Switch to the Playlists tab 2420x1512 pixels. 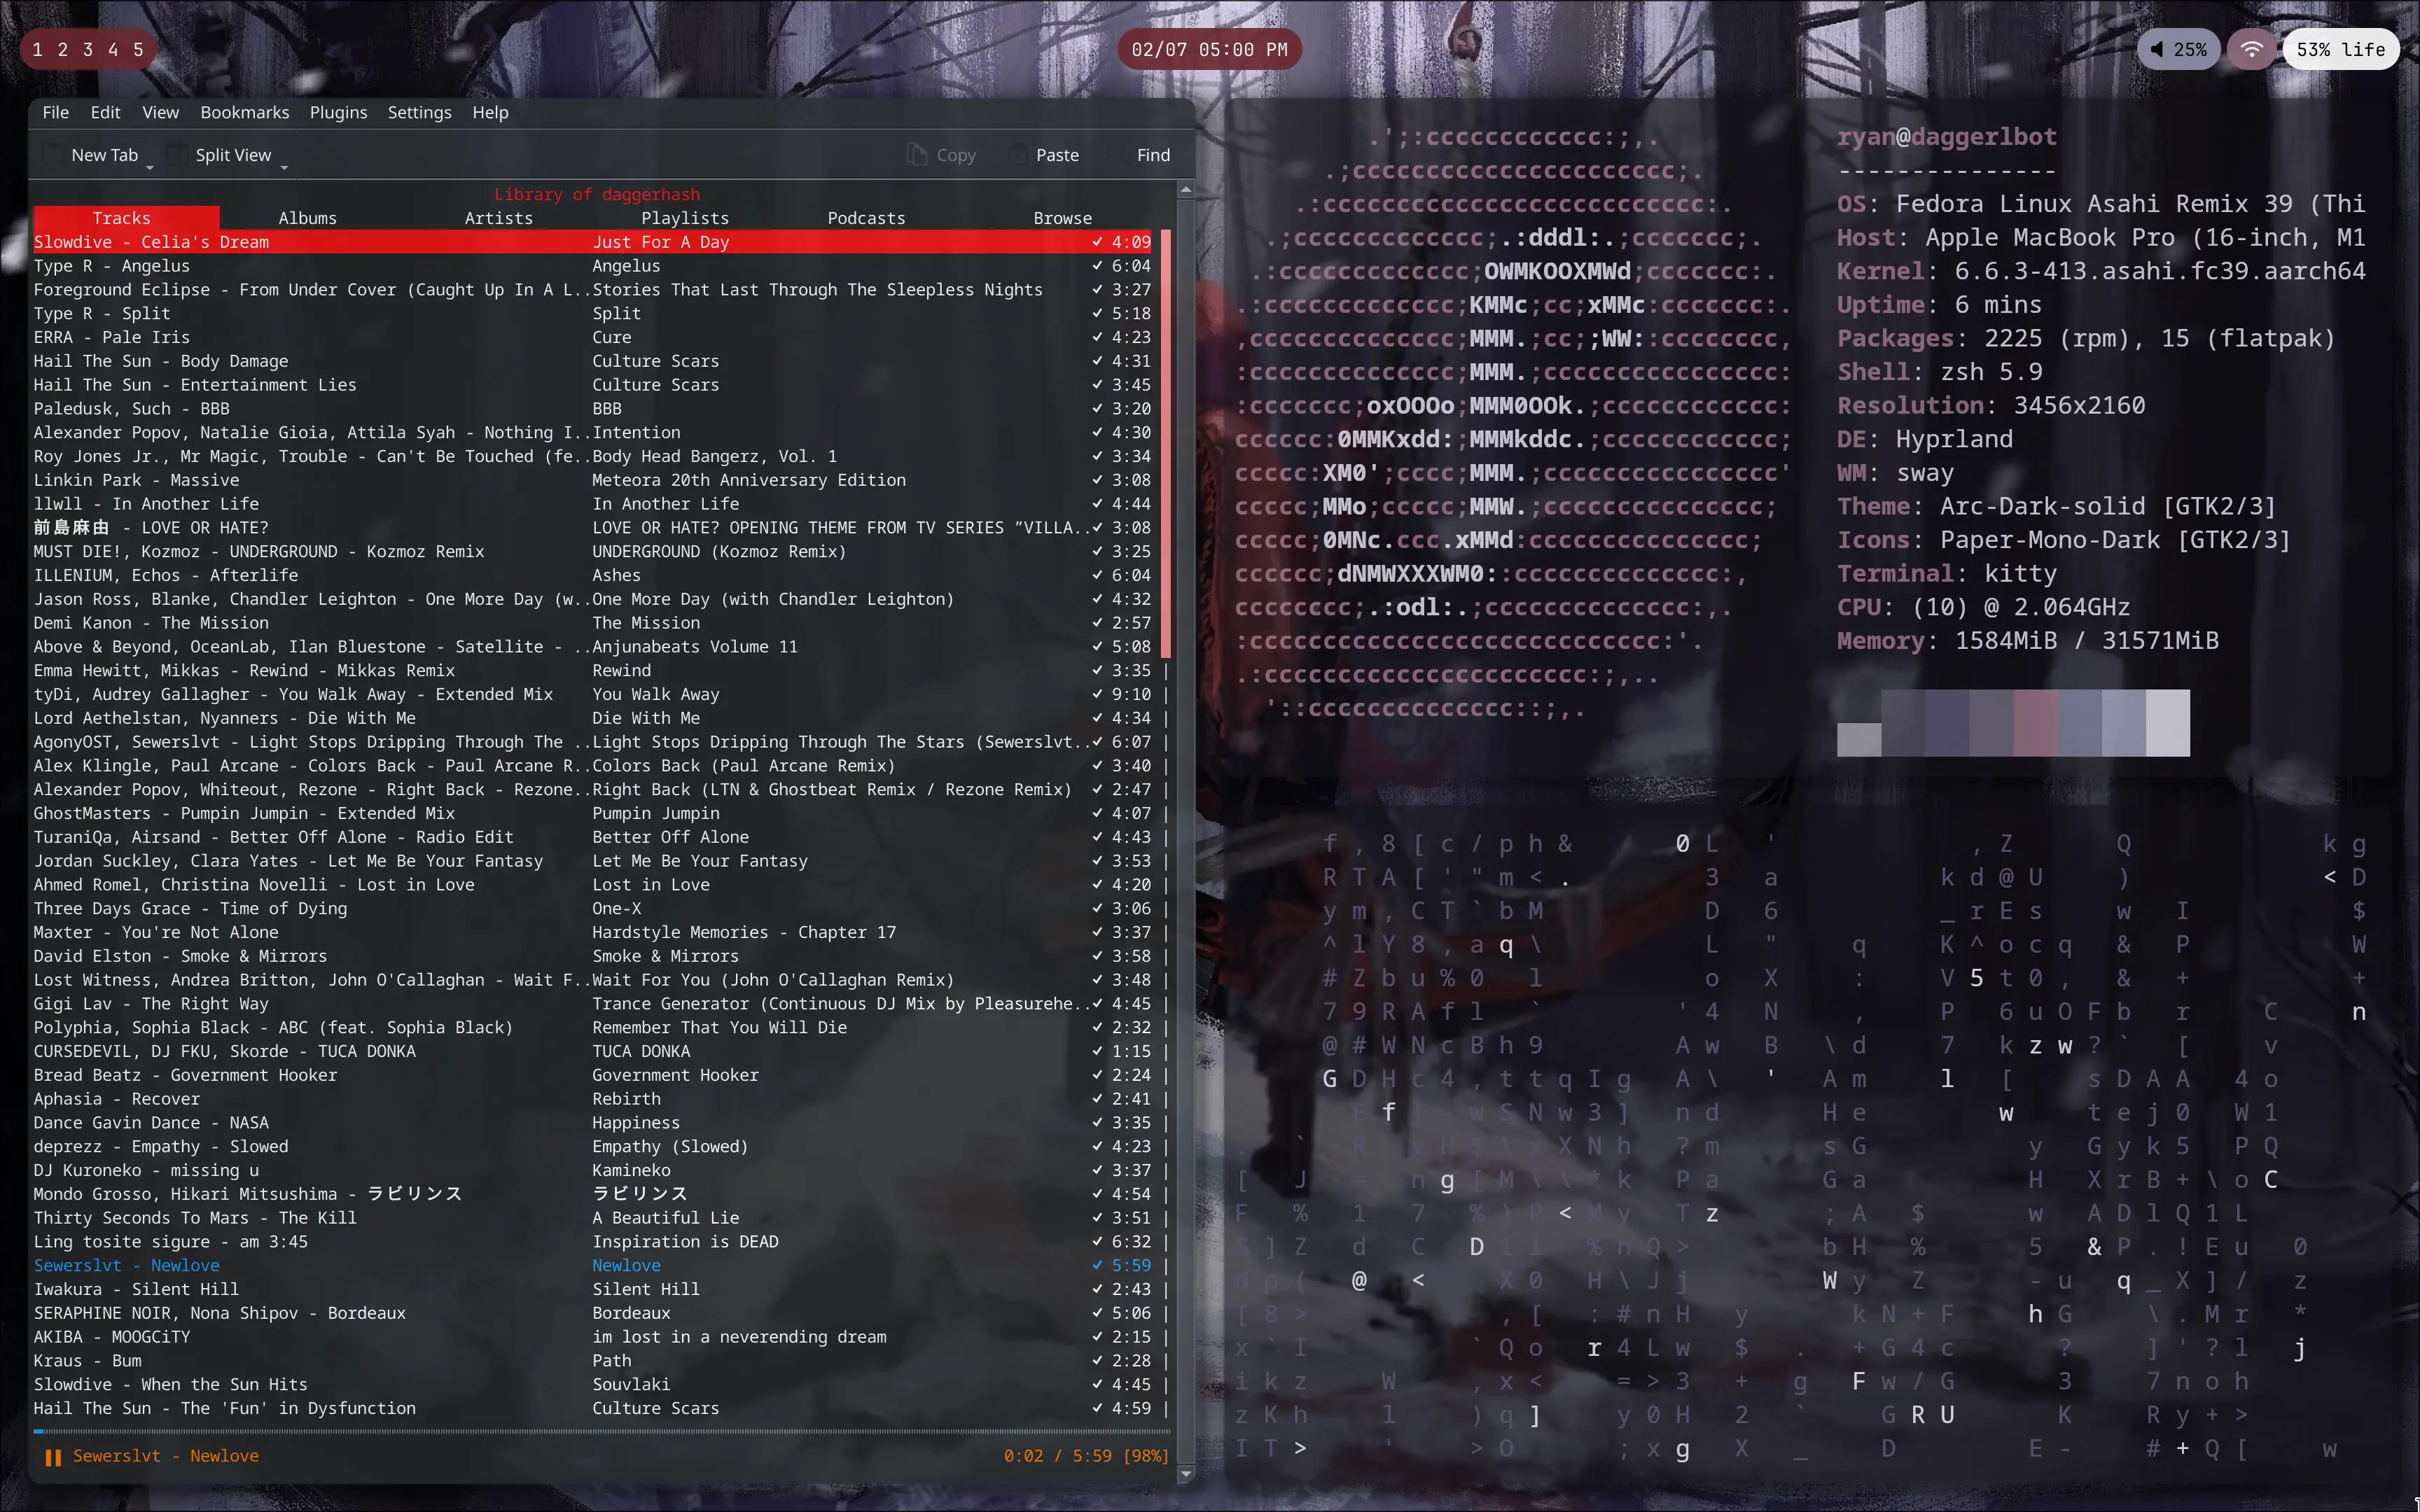685,217
